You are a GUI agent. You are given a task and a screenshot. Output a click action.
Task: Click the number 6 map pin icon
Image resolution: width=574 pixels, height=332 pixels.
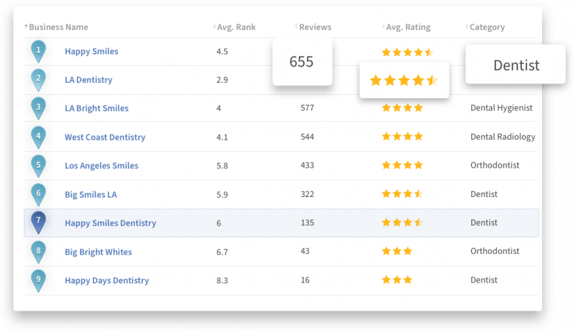tap(39, 194)
